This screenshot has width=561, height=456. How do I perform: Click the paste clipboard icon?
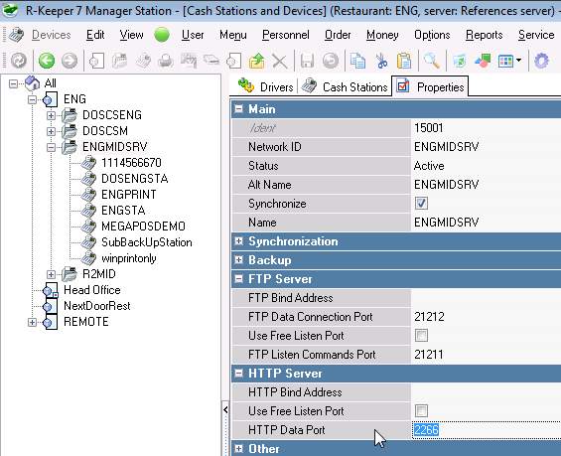coord(404,61)
